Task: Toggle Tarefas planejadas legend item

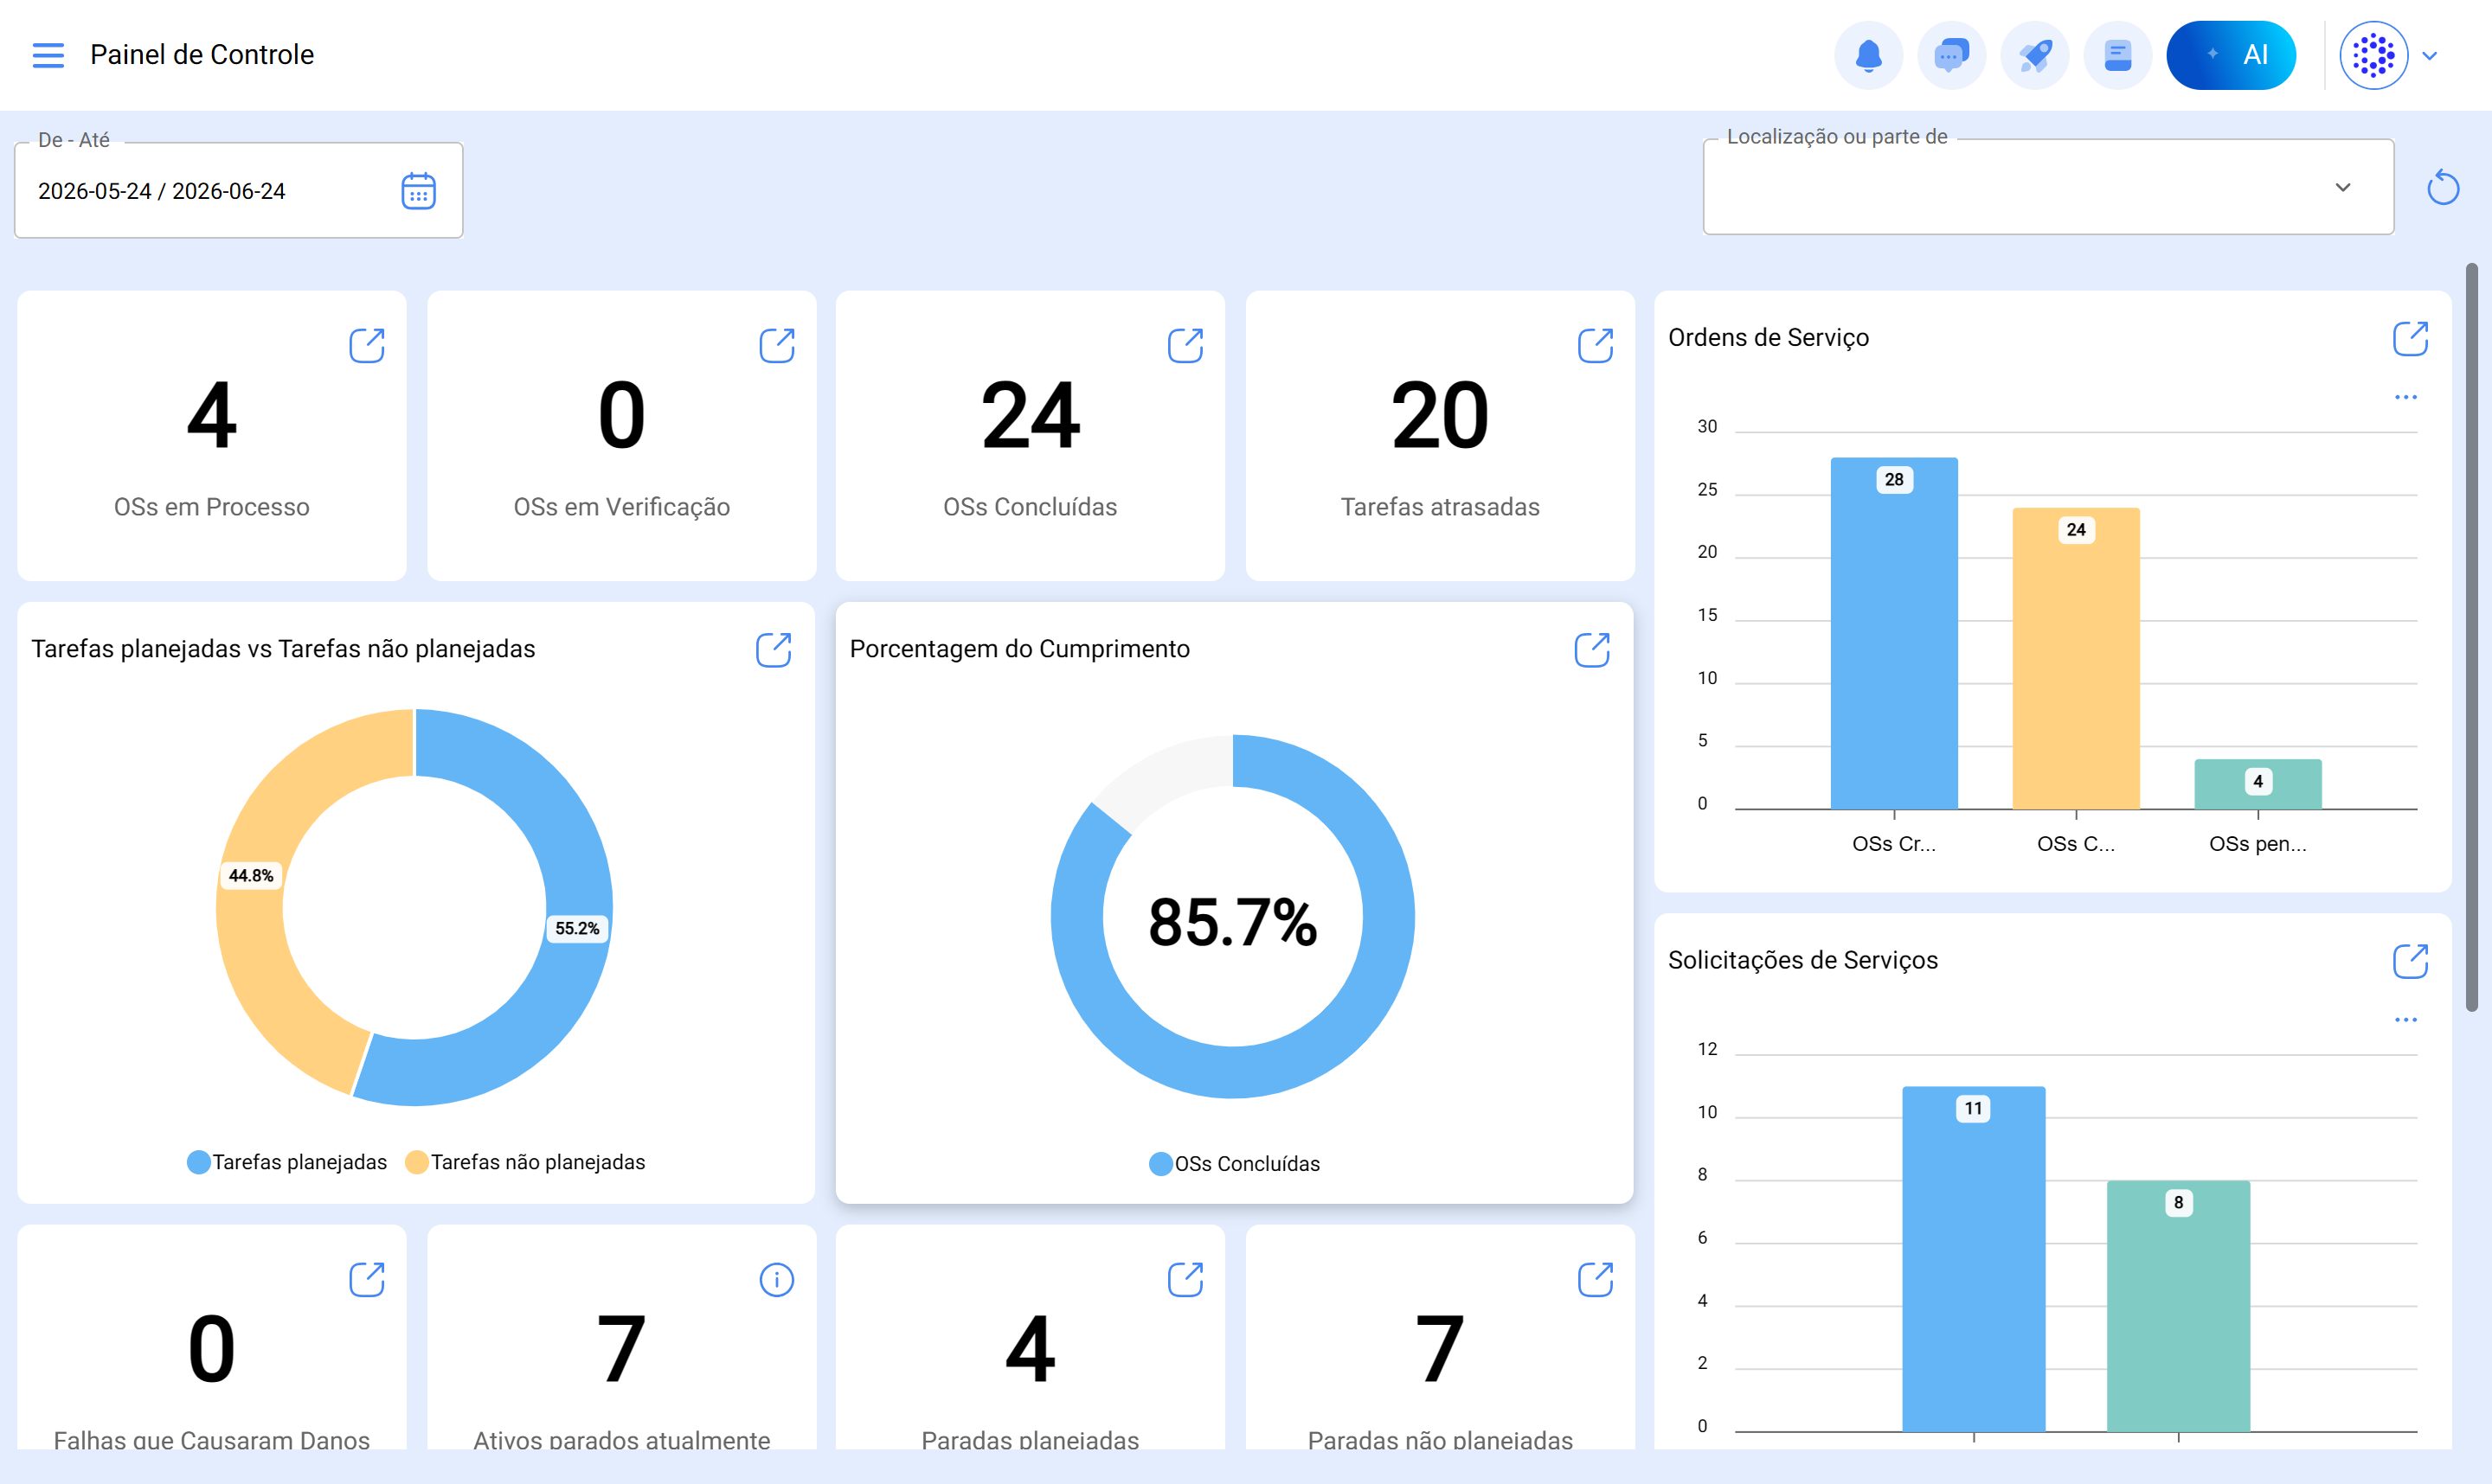Action: [287, 1162]
